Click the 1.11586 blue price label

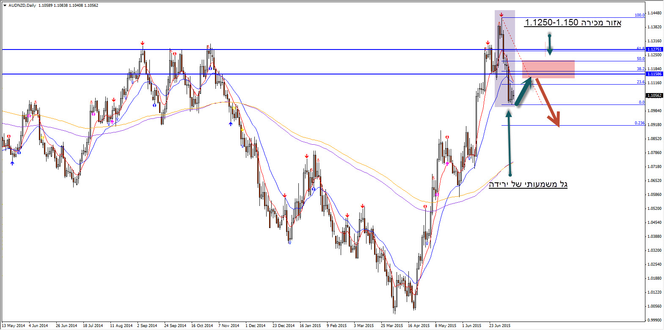[654, 74]
